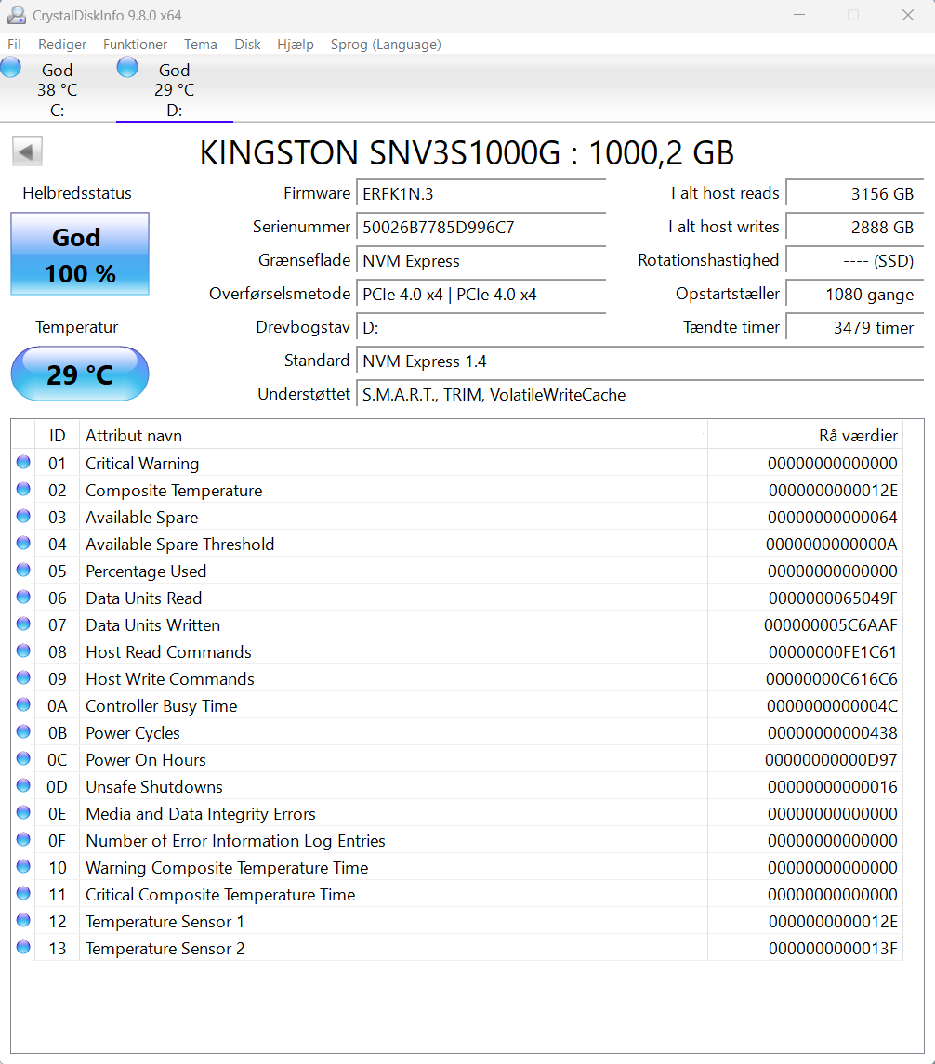
Task: Click the status dot for Composite Temperature row
Action: pyautogui.click(x=23, y=489)
